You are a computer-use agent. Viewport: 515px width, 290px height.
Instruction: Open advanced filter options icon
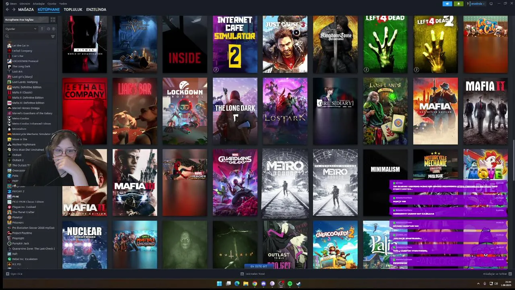(53, 36)
